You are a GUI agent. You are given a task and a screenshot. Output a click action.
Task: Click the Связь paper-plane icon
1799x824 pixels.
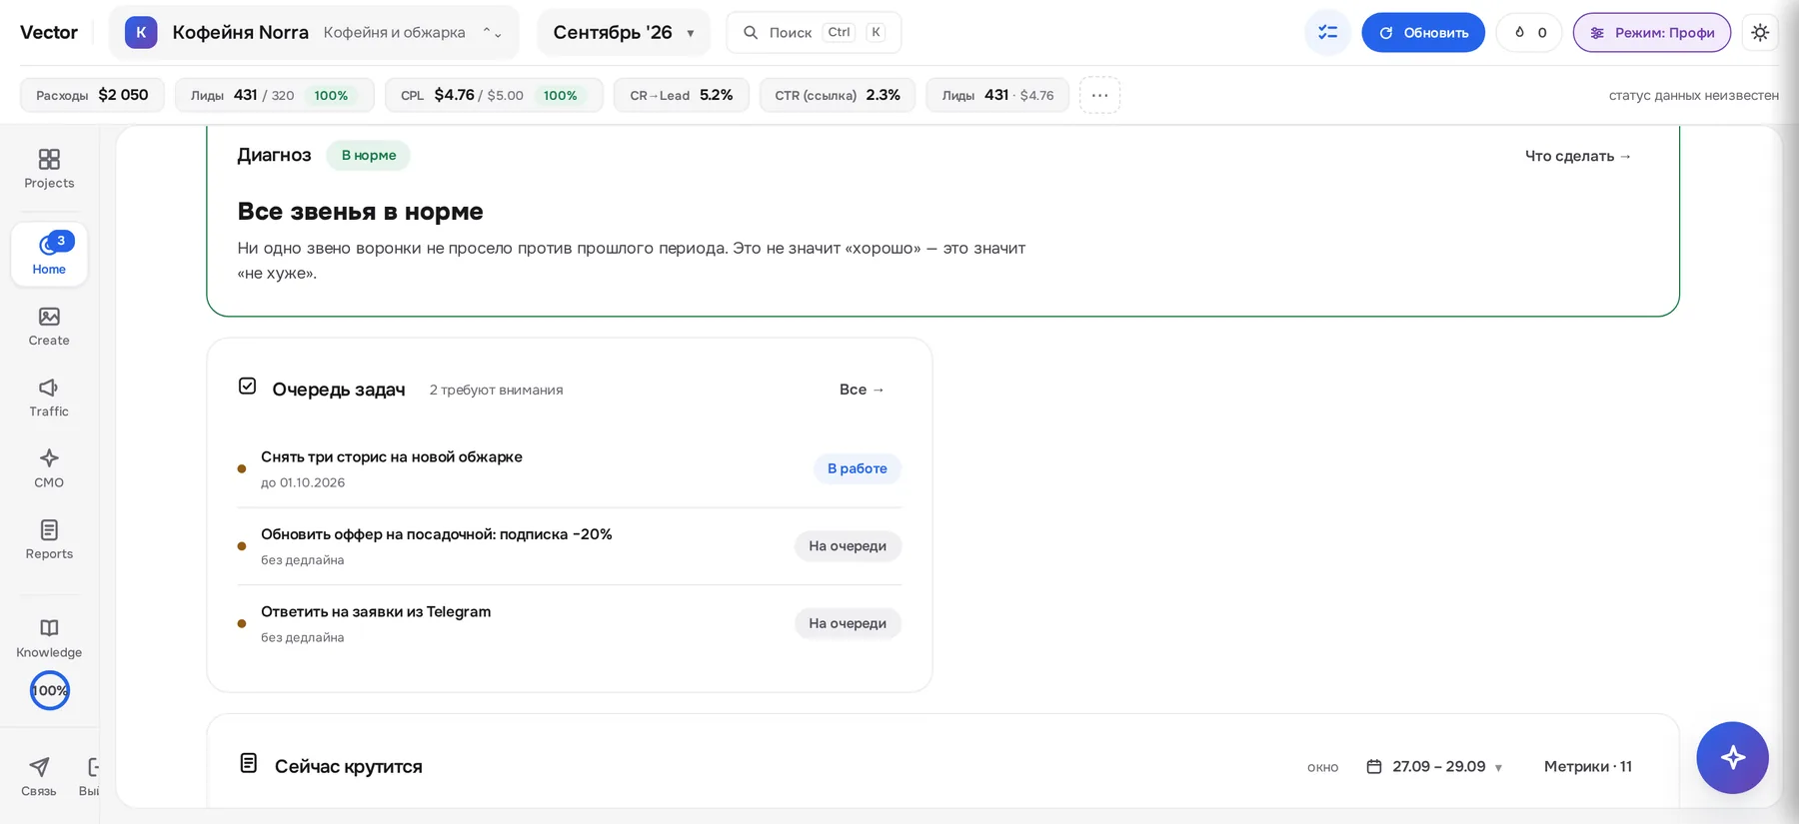click(39, 766)
